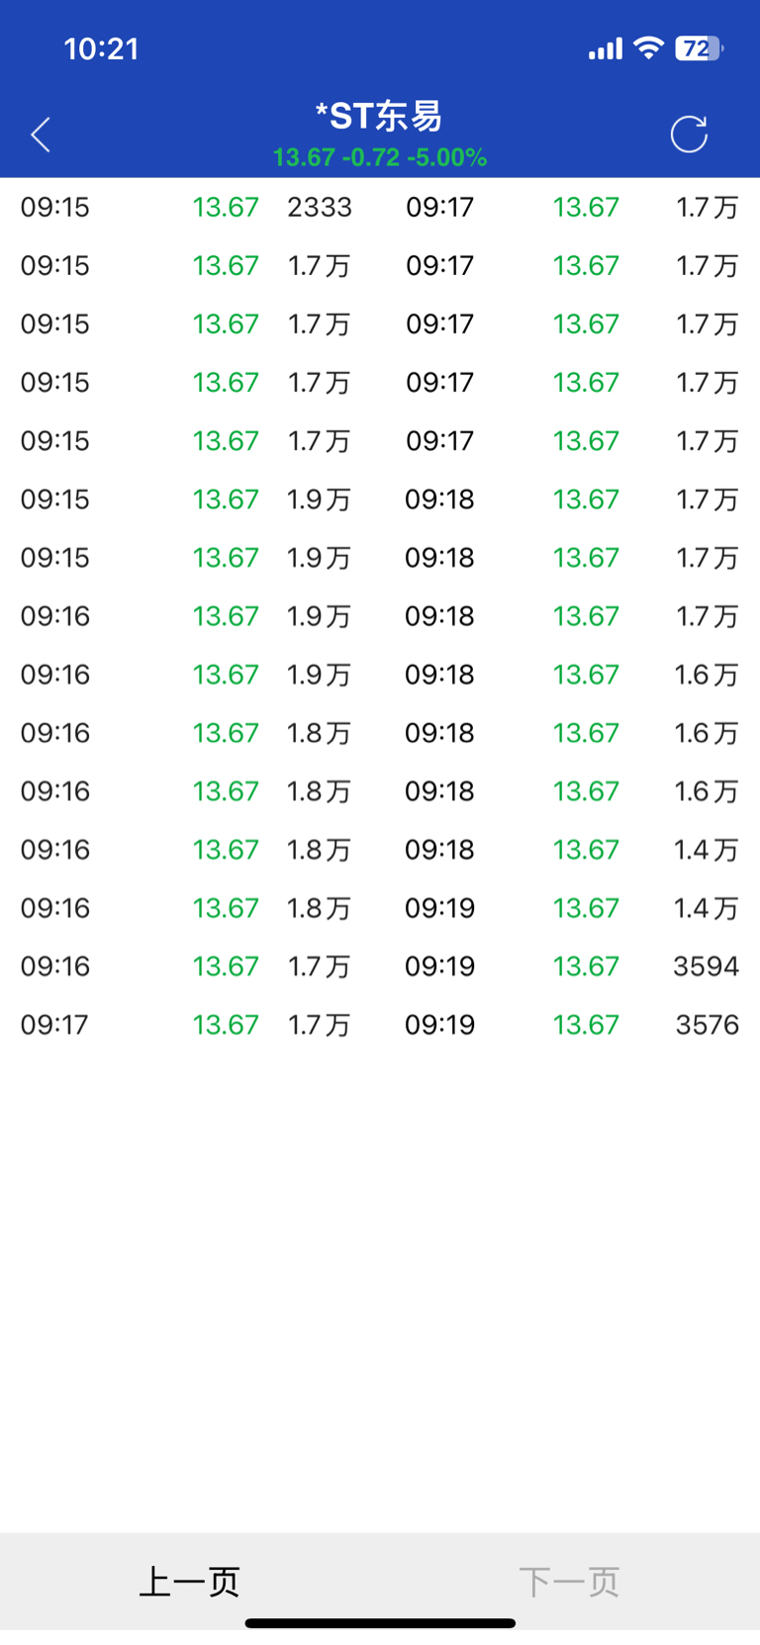Tap the *ST东易 stock title

[x=379, y=116]
